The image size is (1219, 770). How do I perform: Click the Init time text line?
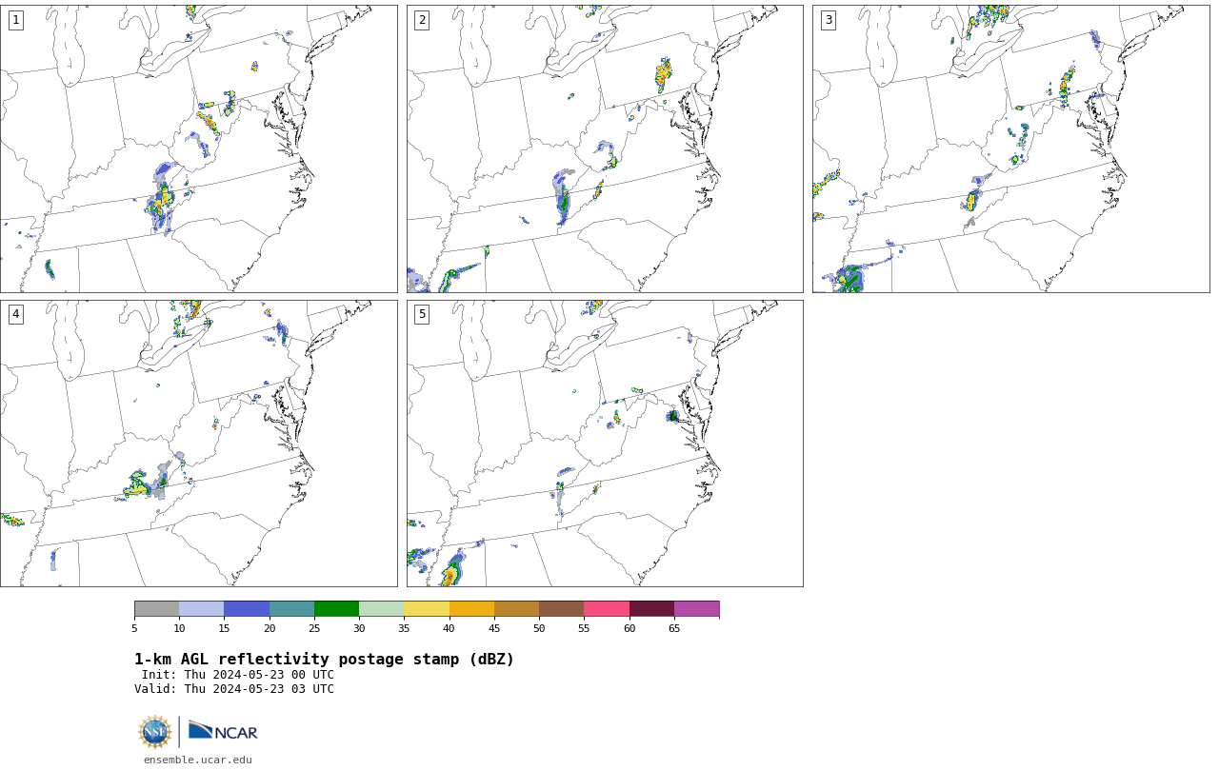tap(238, 675)
